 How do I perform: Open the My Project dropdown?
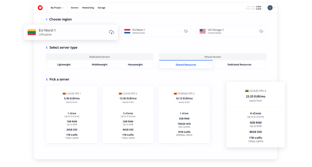[x=57, y=8]
